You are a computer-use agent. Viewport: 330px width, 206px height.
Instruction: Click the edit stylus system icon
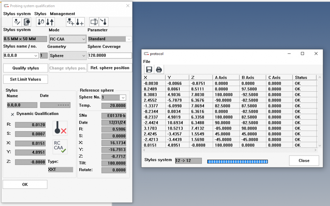[x=17, y=22]
